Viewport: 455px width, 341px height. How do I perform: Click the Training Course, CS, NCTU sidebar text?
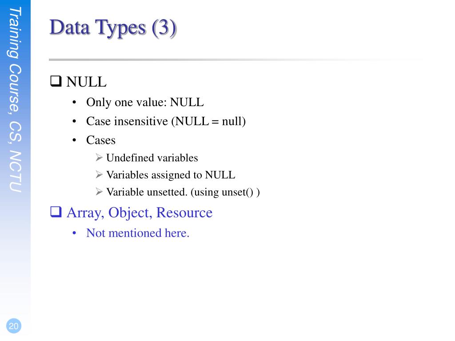tap(15, 99)
